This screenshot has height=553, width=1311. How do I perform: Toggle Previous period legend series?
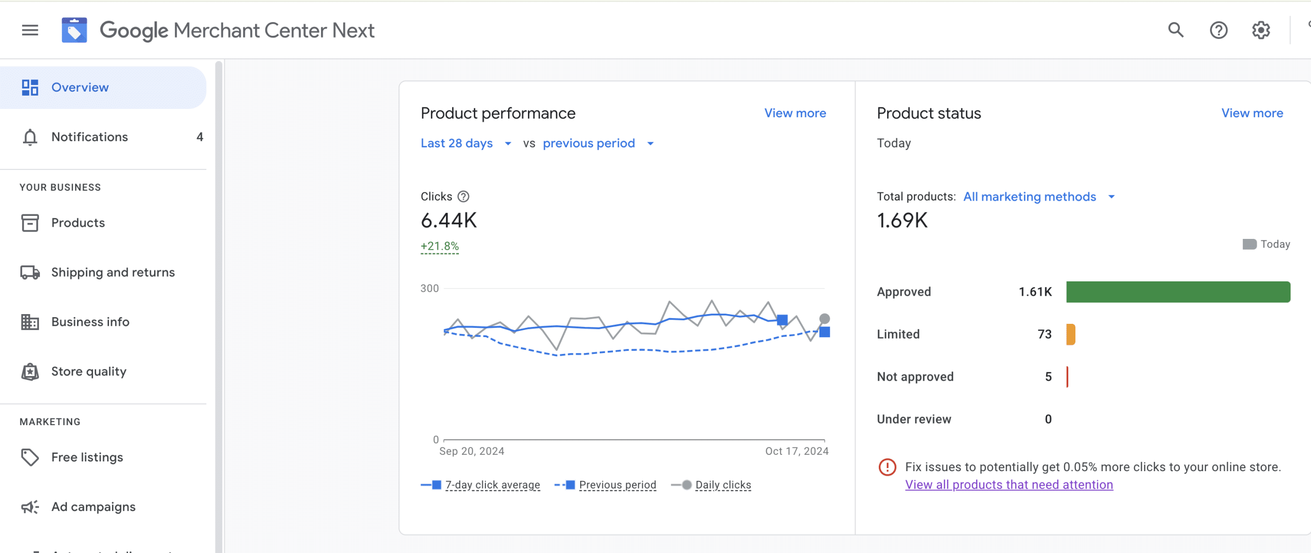[605, 485]
